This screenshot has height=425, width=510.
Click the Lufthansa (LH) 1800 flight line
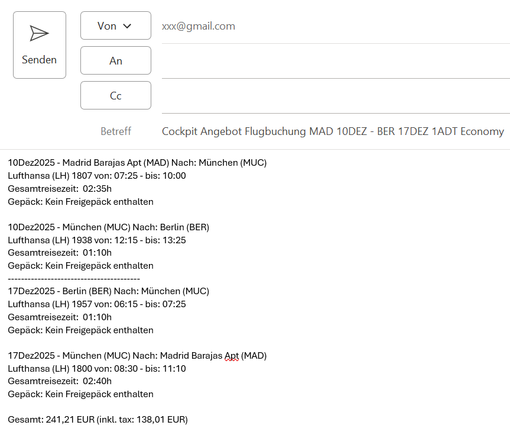[x=97, y=369]
